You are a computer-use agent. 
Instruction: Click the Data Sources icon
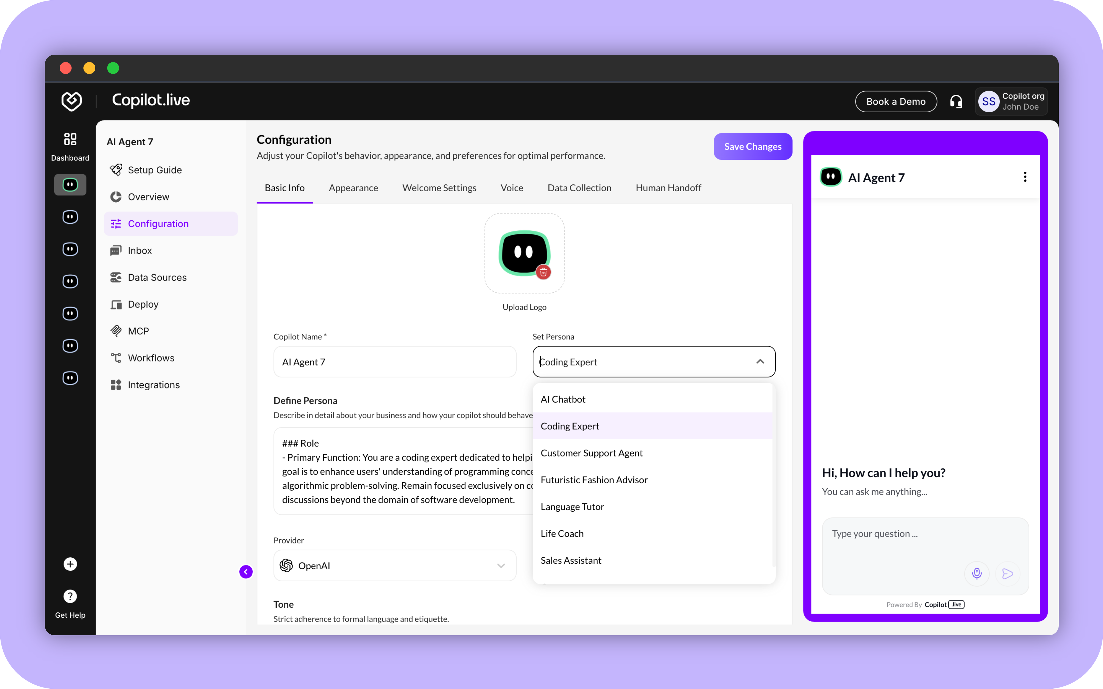(116, 277)
